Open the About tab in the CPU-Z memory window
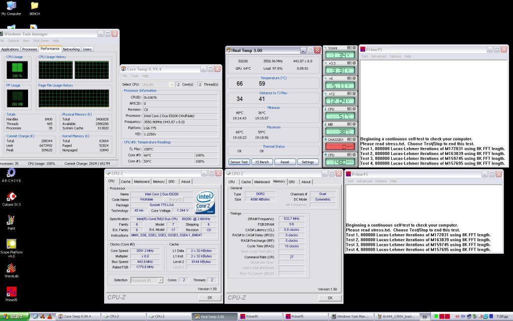 pyautogui.click(x=306, y=182)
